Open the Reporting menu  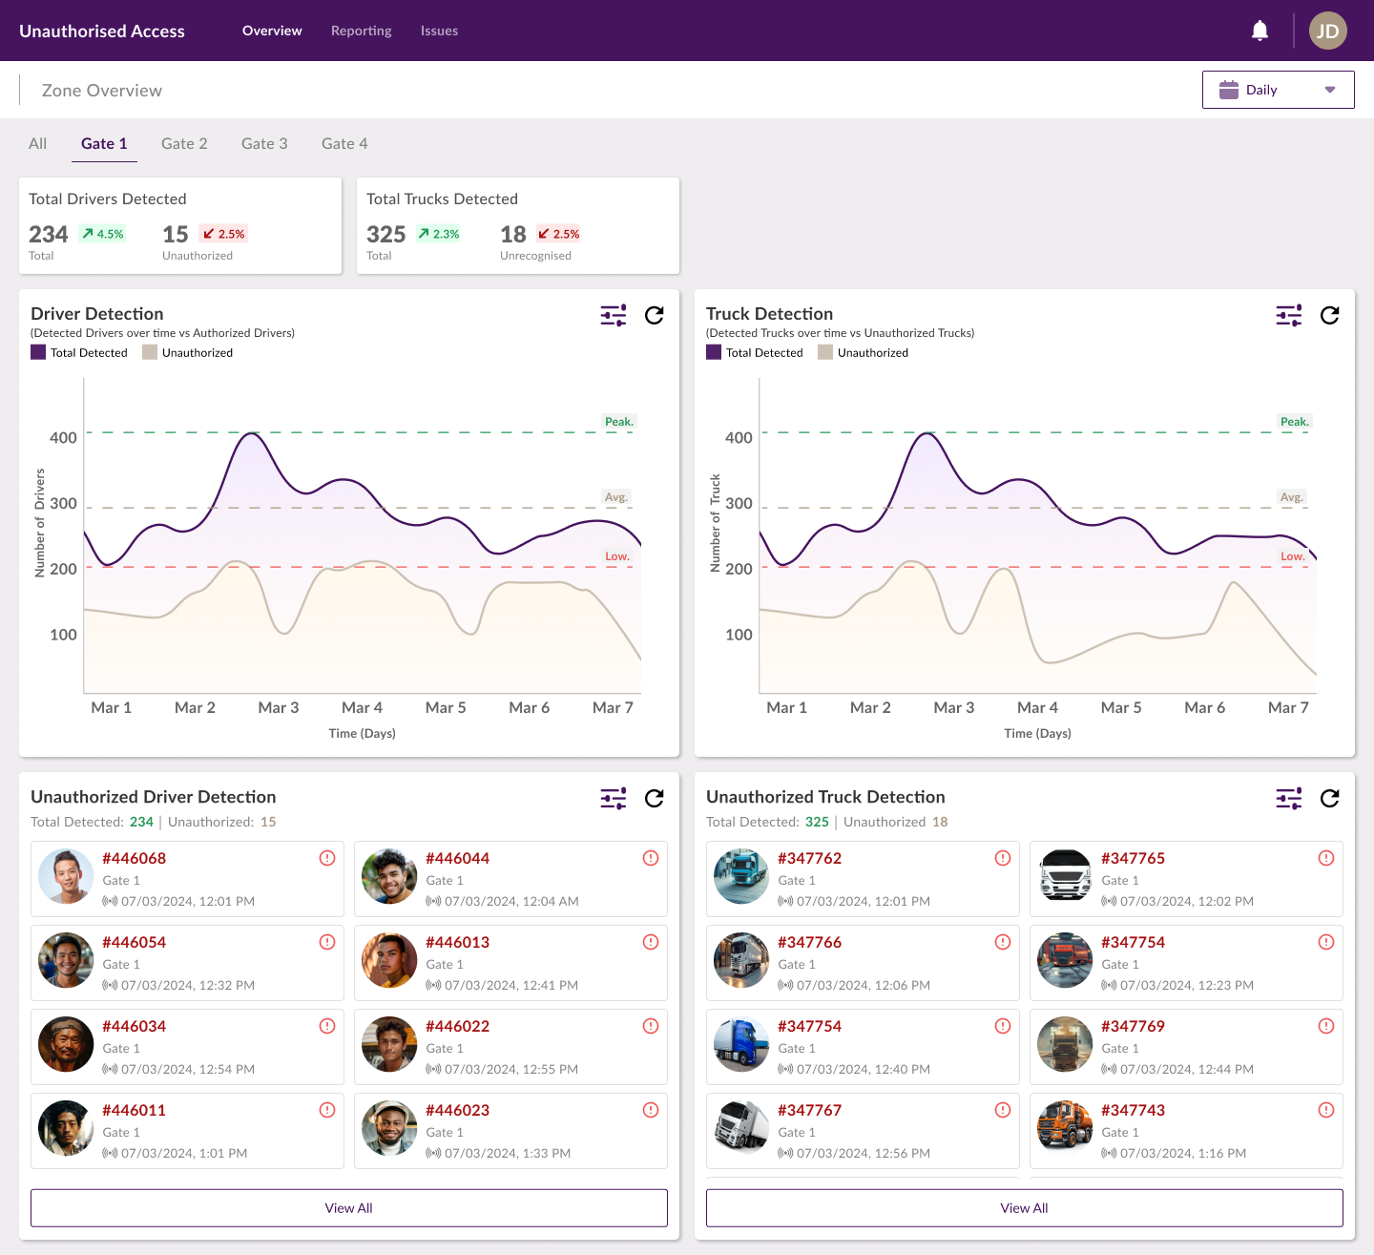point(361,31)
